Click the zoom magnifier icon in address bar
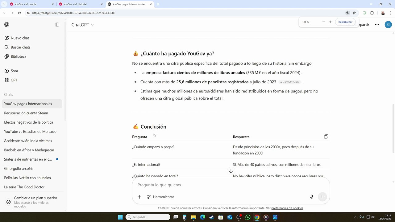This screenshot has width=395, height=222. 347,13
